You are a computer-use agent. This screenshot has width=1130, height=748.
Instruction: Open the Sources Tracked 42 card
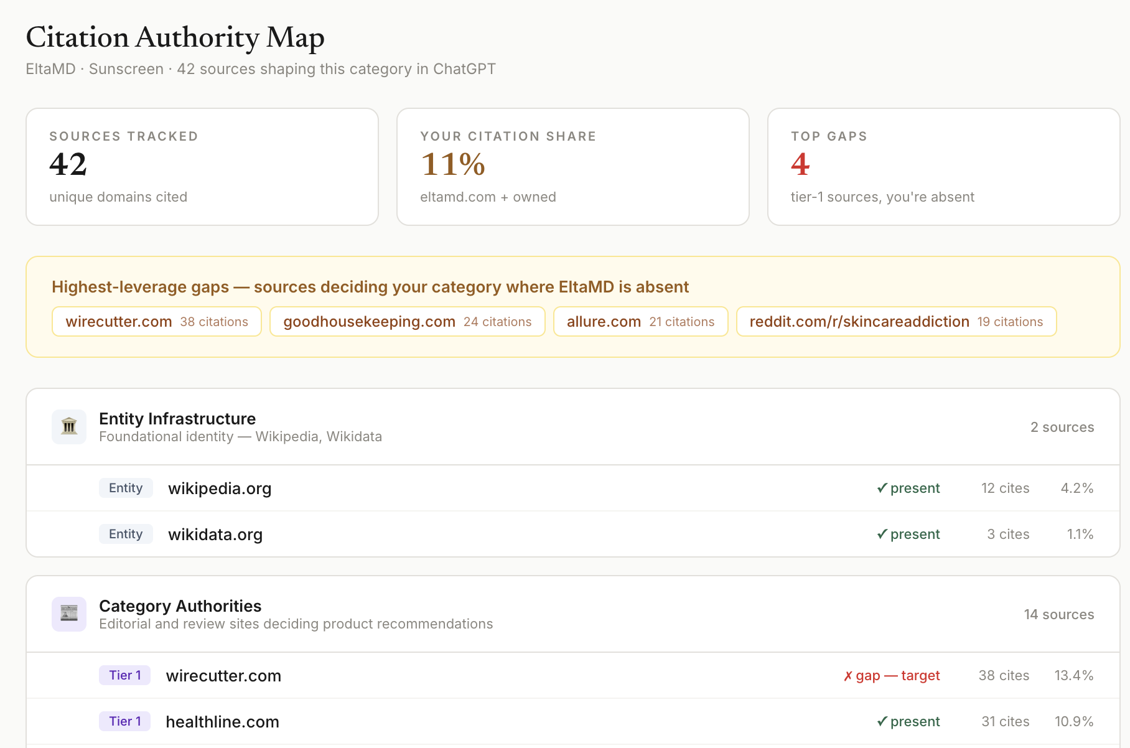[202, 167]
